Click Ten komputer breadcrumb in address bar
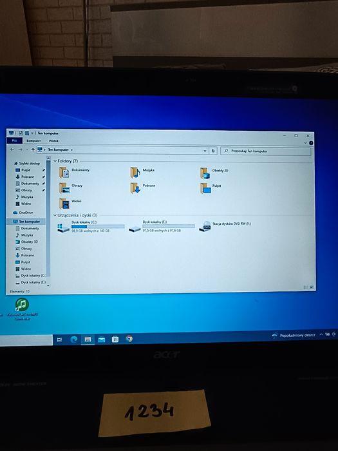The width and height of the screenshot is (338, 451). tap(59, 149)
